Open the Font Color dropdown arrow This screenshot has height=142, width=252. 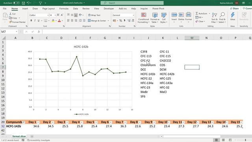click(x=62, y=21)
